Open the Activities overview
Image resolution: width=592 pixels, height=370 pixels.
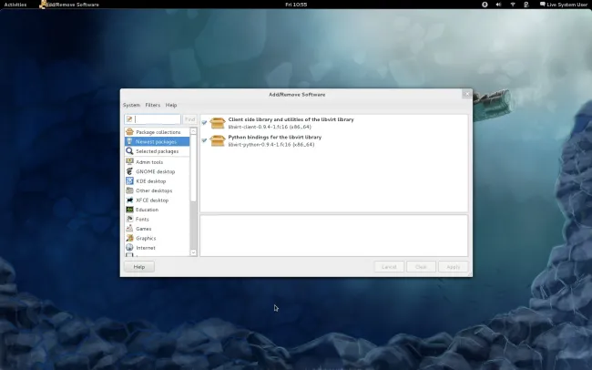15,5
